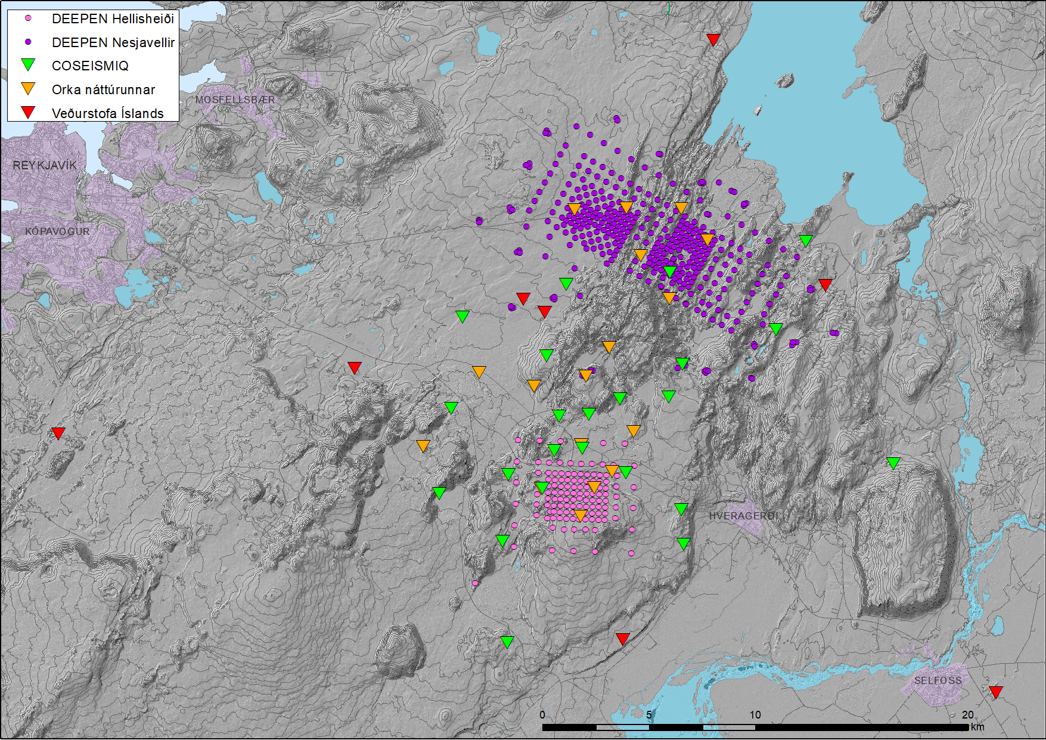Click the 10 mark on scale bar
This screenshot has width=1046, height=740.
point(755,715)
